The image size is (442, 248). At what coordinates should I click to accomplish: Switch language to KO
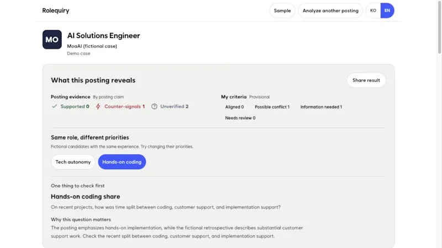[x=373, y=10]
